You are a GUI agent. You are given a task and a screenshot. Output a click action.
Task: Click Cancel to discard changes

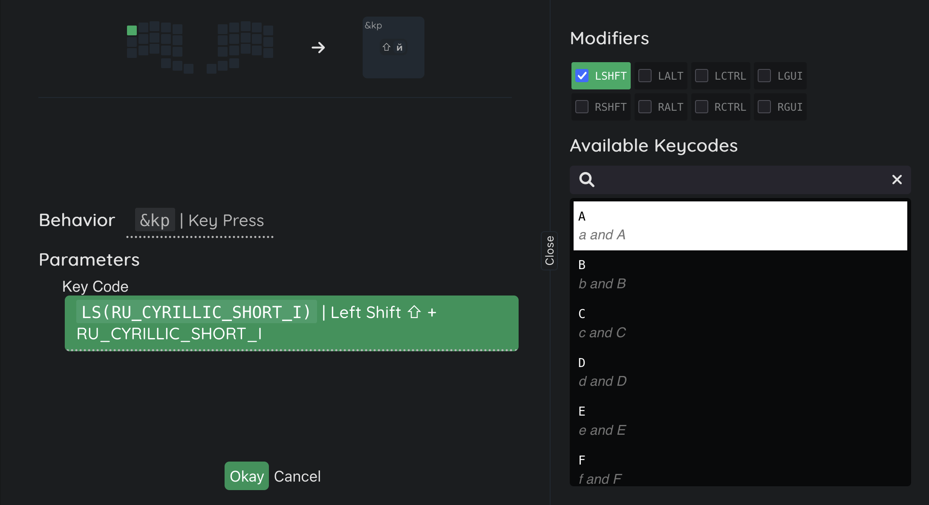297,476
